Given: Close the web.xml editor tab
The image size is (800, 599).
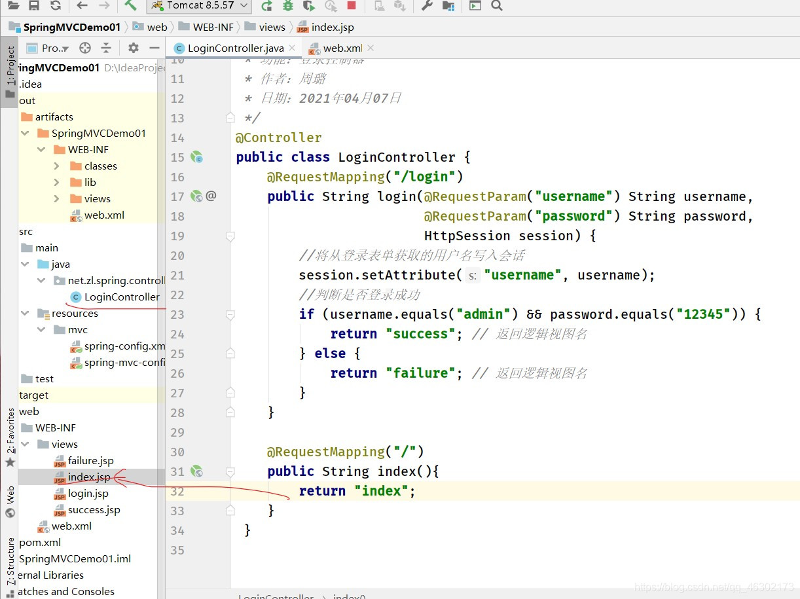Looking at the screenshot, I should point(371,48).
